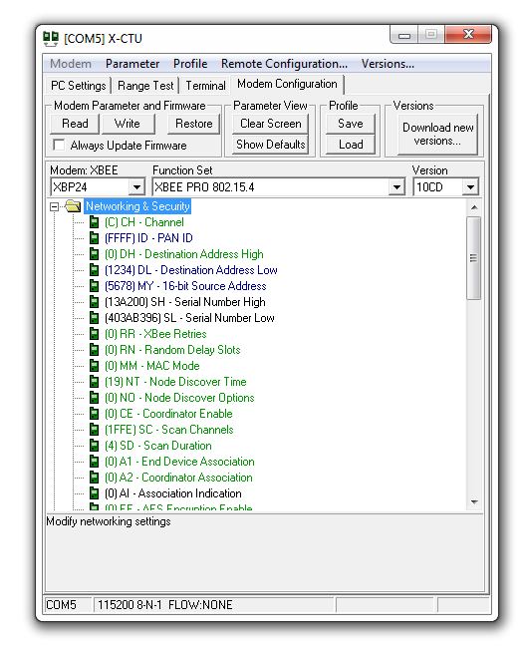The height and width of the screenshot is (646, 526).
Task: Click the Clear Screen button
Action: (x=270, y=124)
